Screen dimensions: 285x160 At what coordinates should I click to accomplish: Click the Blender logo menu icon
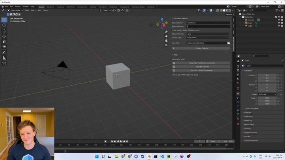[x=3, y=7]
